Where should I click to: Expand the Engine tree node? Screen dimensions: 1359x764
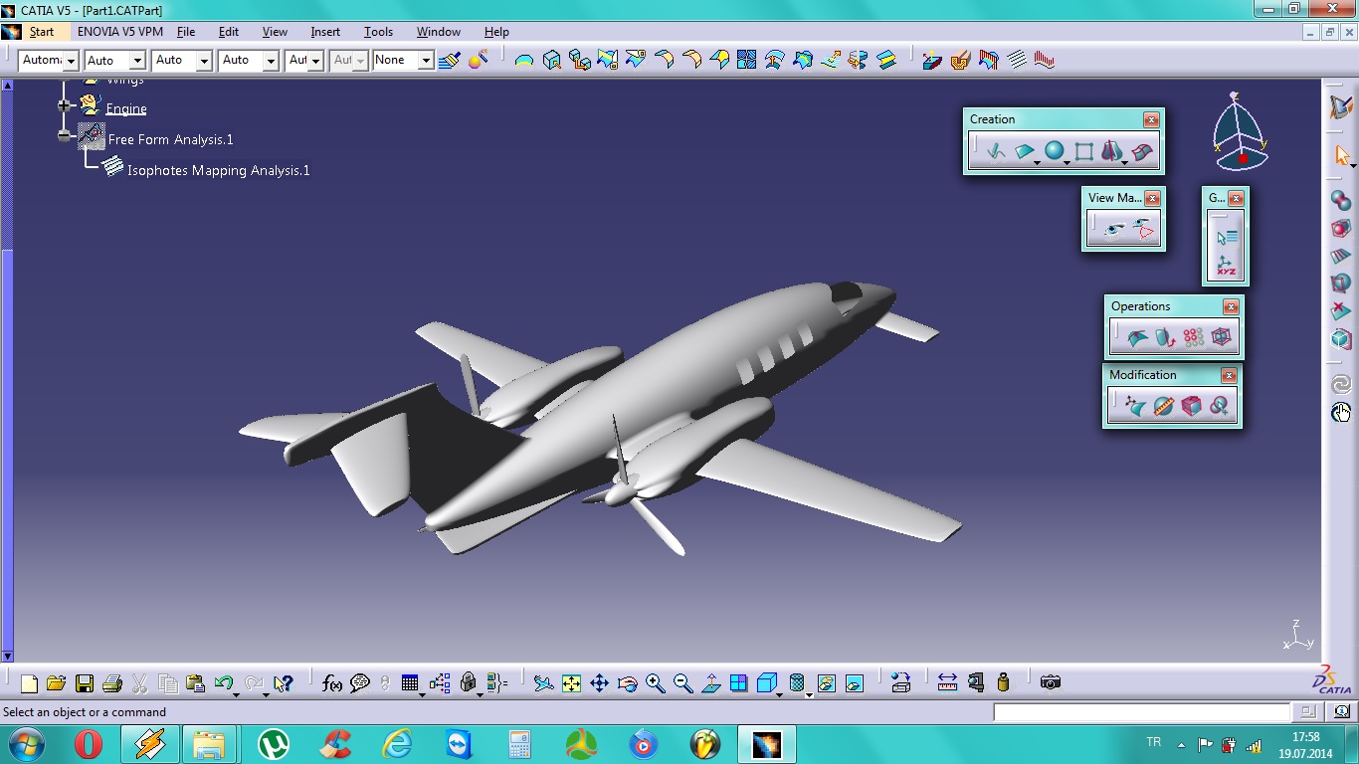(x=65, y=104)
